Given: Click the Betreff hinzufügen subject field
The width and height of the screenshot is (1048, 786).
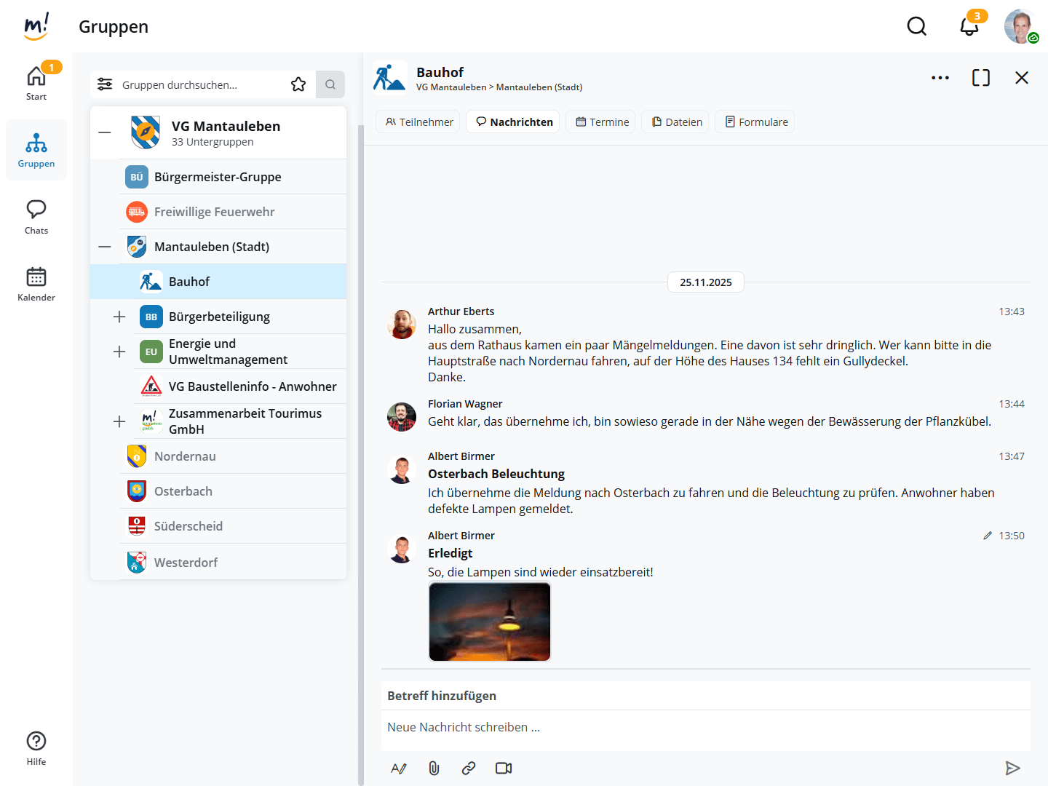Looking at the screenshot, I should (x=704, y=696).
